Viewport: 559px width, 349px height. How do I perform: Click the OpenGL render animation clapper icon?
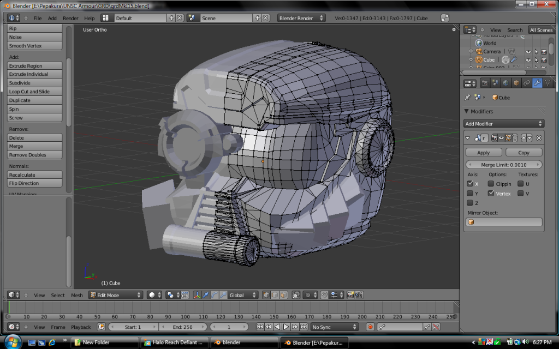359,295
